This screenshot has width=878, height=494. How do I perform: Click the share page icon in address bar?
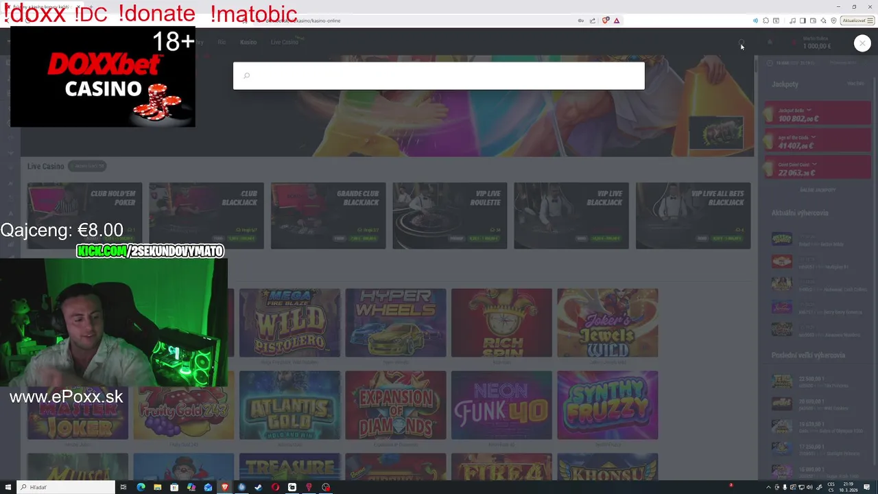[x=593, y=21]
